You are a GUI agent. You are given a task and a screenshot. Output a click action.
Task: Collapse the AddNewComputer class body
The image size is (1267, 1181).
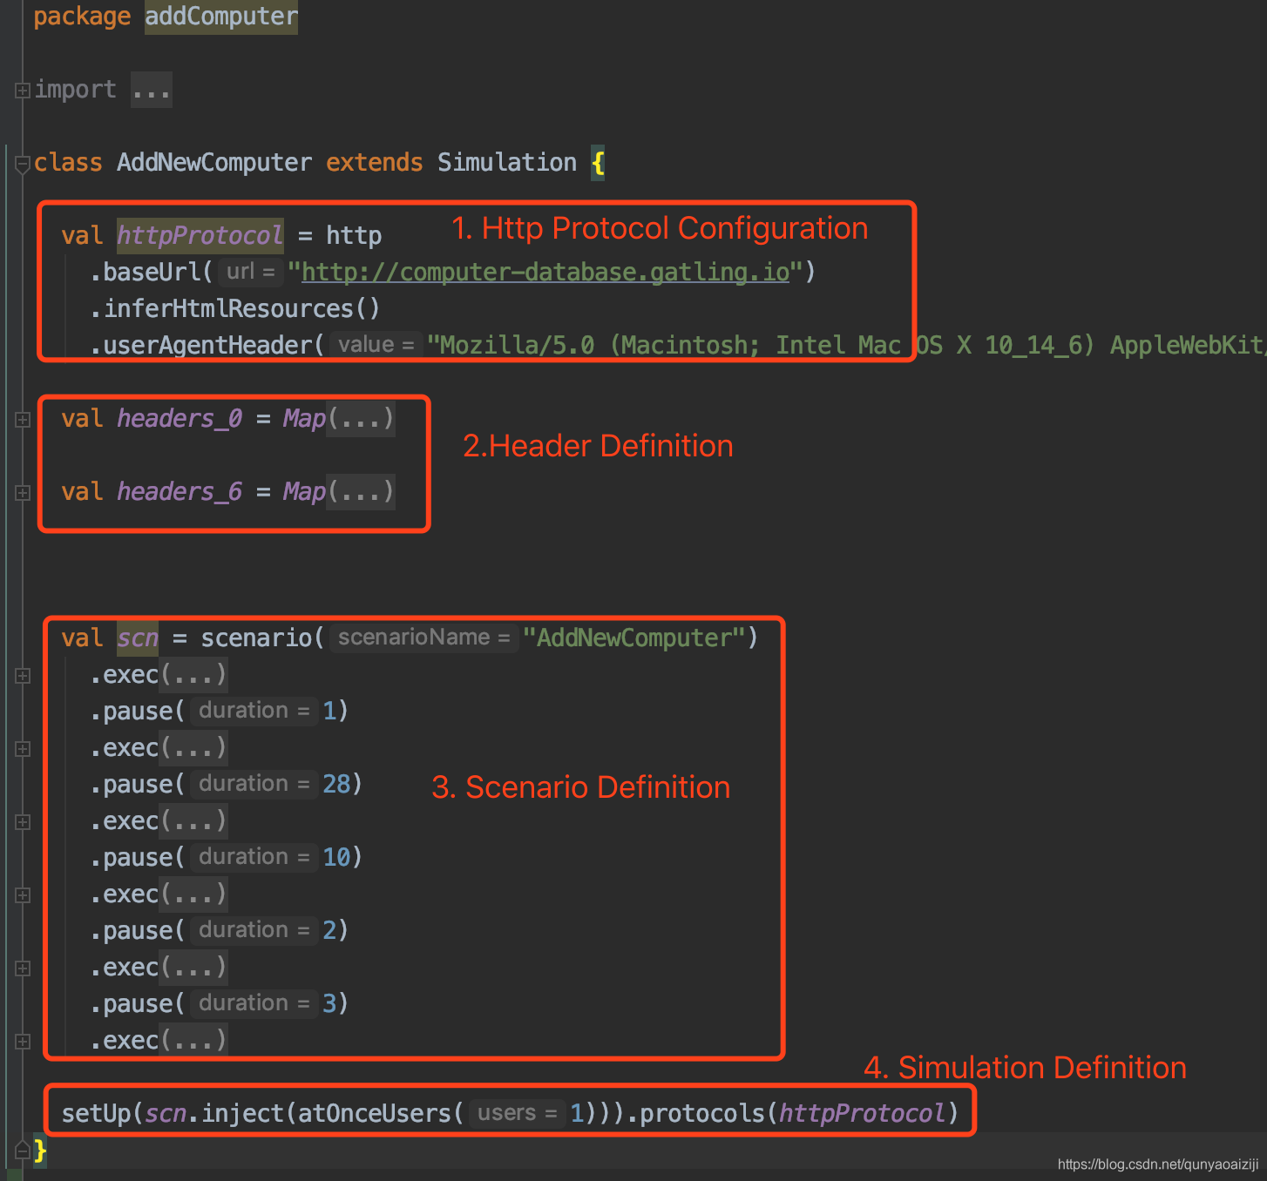coord(23,163)
